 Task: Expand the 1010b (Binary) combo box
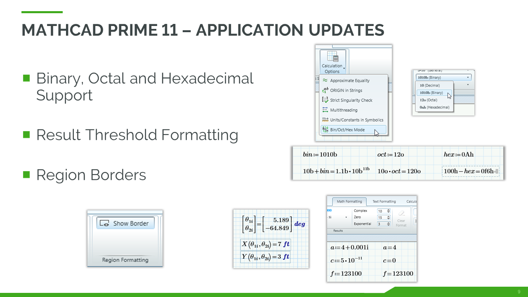443,77
